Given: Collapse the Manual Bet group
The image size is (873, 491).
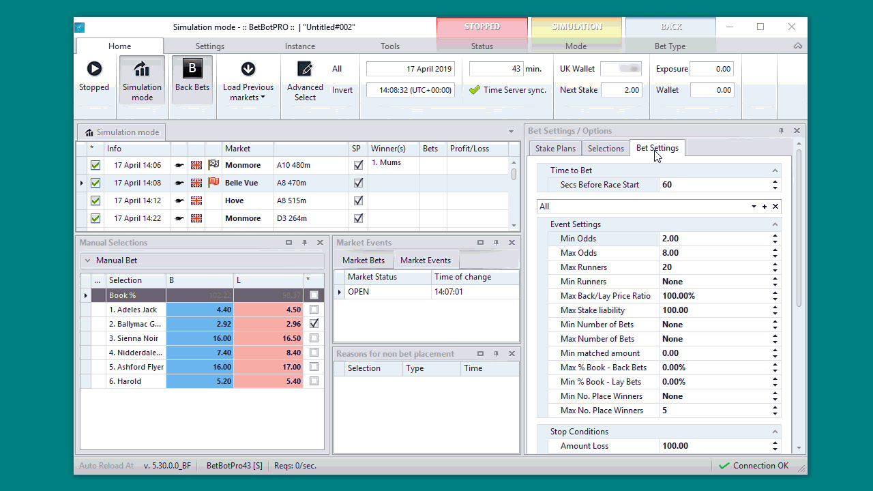Looking at the screenshot, I should tap(87, 261).
